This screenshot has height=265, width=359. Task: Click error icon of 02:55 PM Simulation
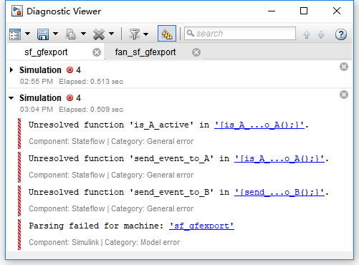[70, 70]
